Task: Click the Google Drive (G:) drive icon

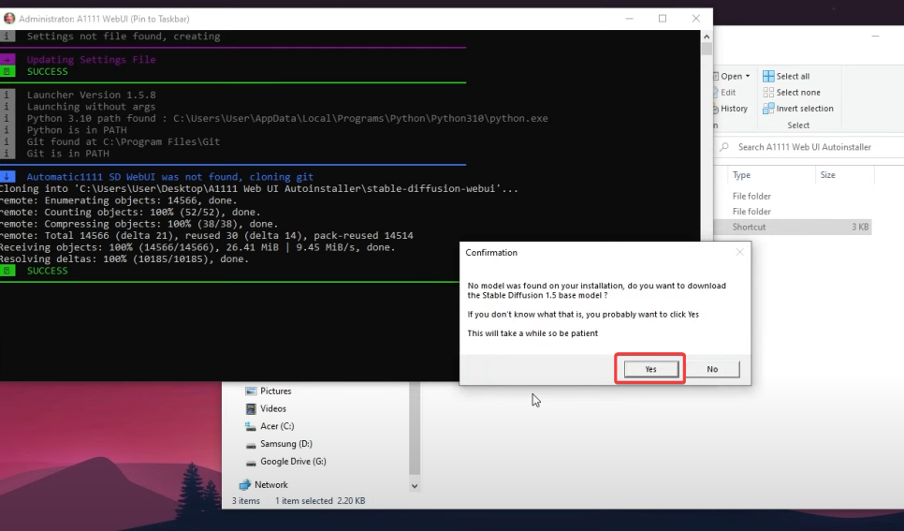Action: (250, 463)
